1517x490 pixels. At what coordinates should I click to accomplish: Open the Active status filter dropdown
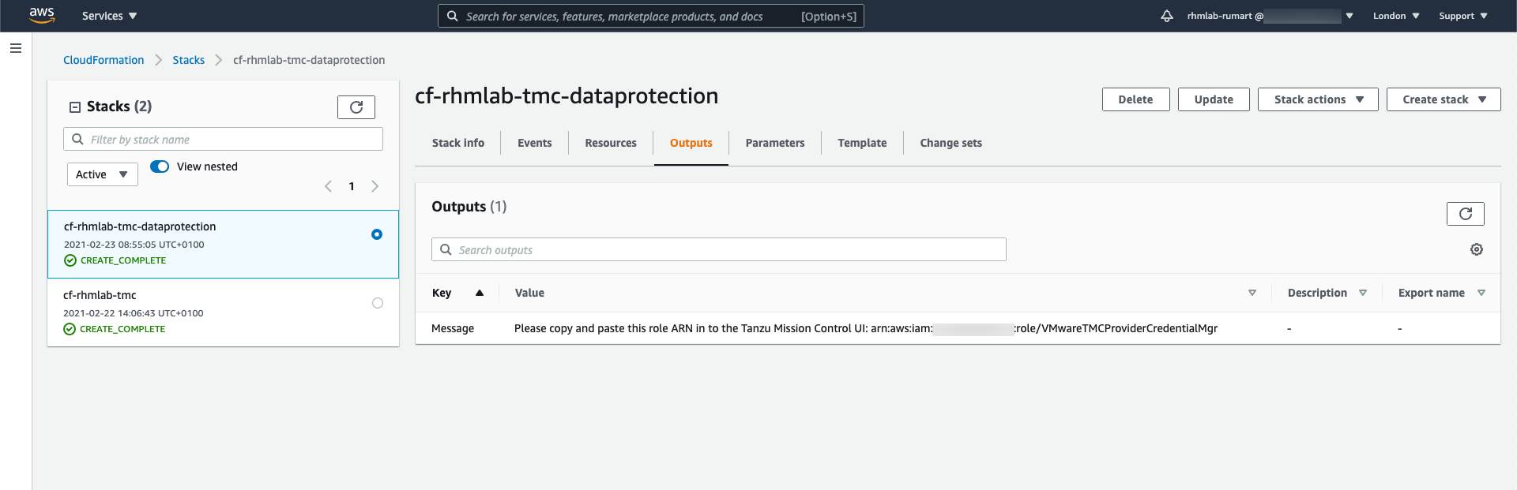pos(102,174)
